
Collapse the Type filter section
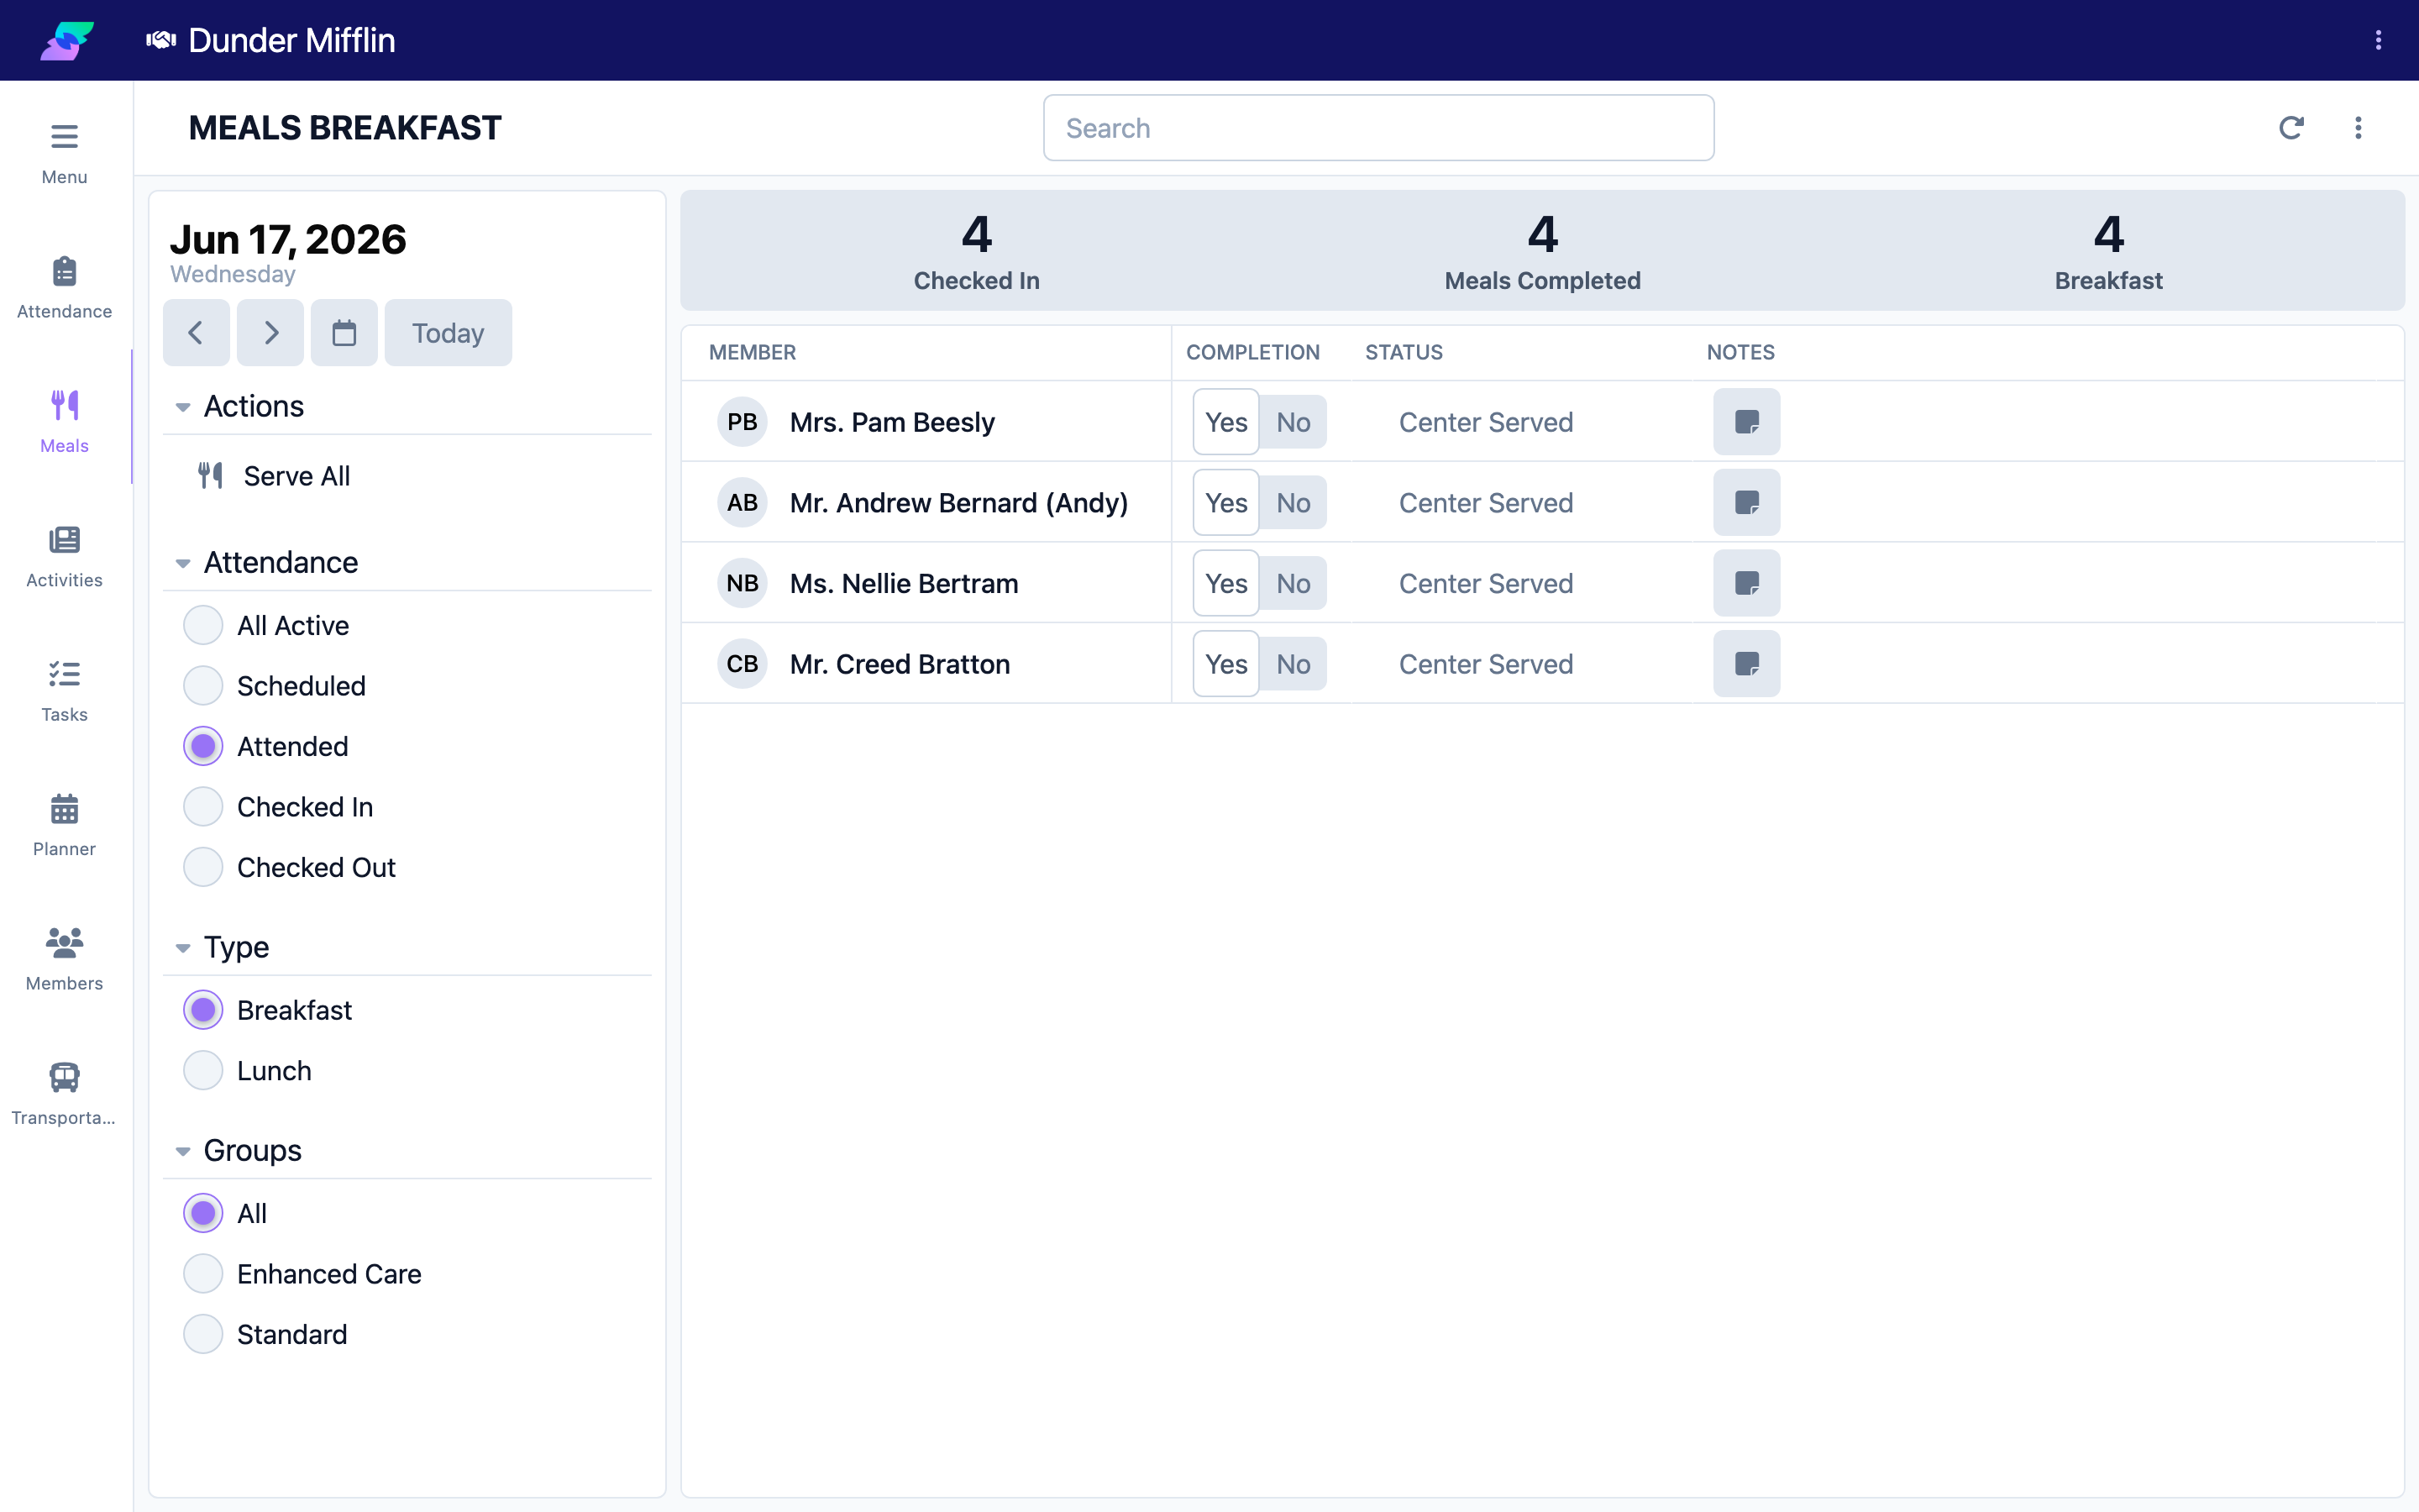[183, 948]
